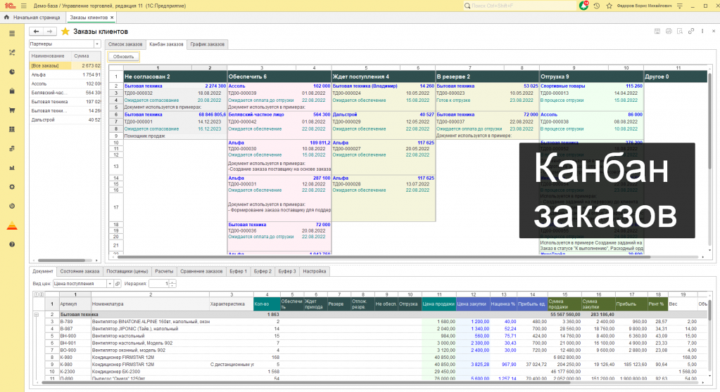The width and height of the screenshot is (720, 392).
Task: Open sections menu icon in left sidebar
Action: [12, 34]
